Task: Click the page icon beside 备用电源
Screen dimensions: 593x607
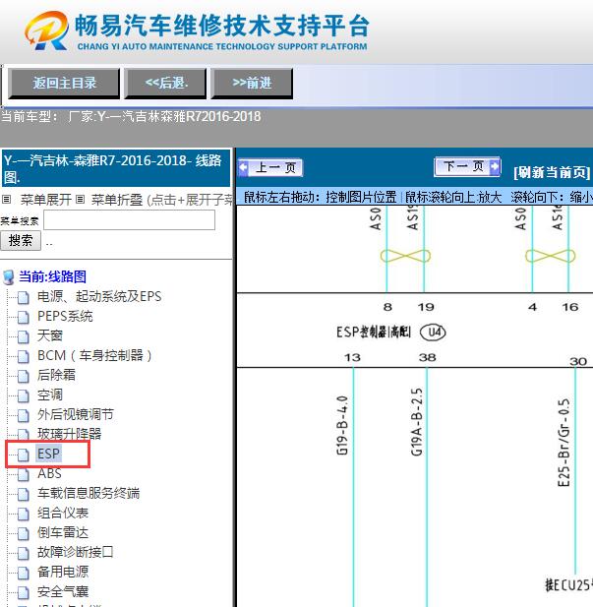Action: tap(24, 573)
